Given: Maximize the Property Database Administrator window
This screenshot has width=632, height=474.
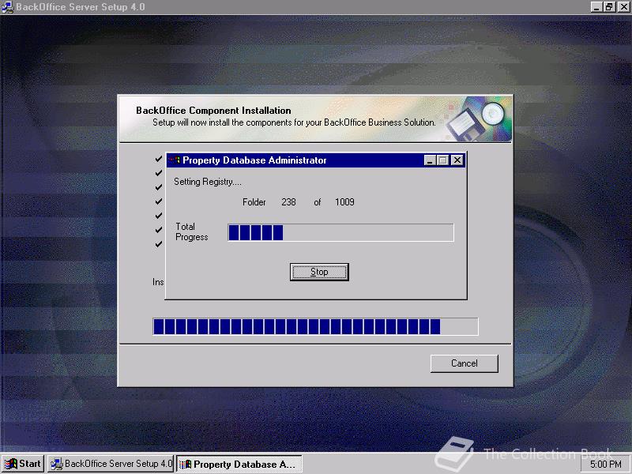Looking at the screenshot, I should [442, 160].
